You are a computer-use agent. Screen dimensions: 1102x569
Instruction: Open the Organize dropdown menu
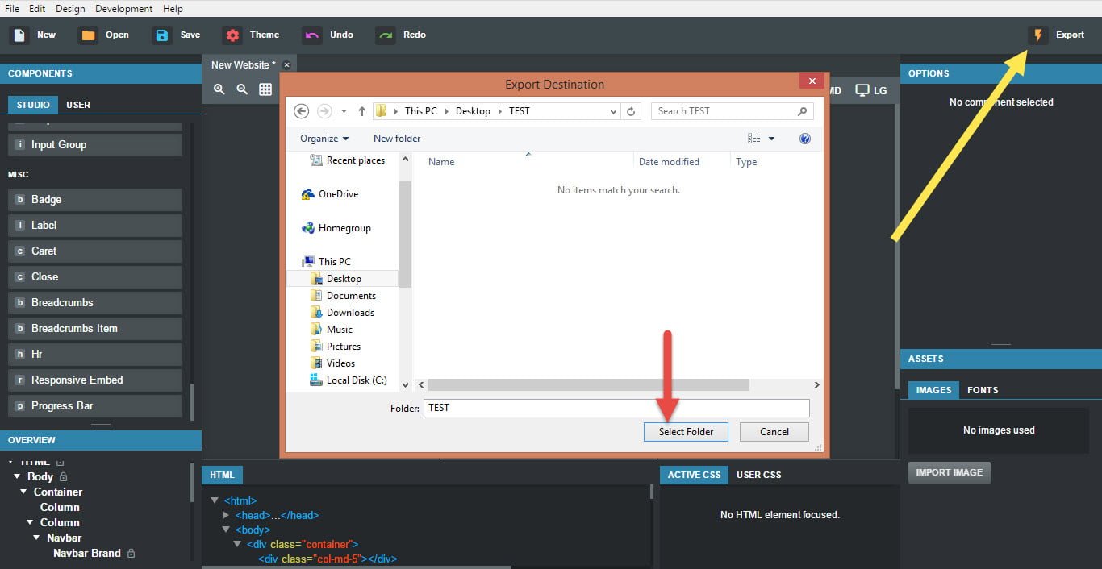coord(324,139)
